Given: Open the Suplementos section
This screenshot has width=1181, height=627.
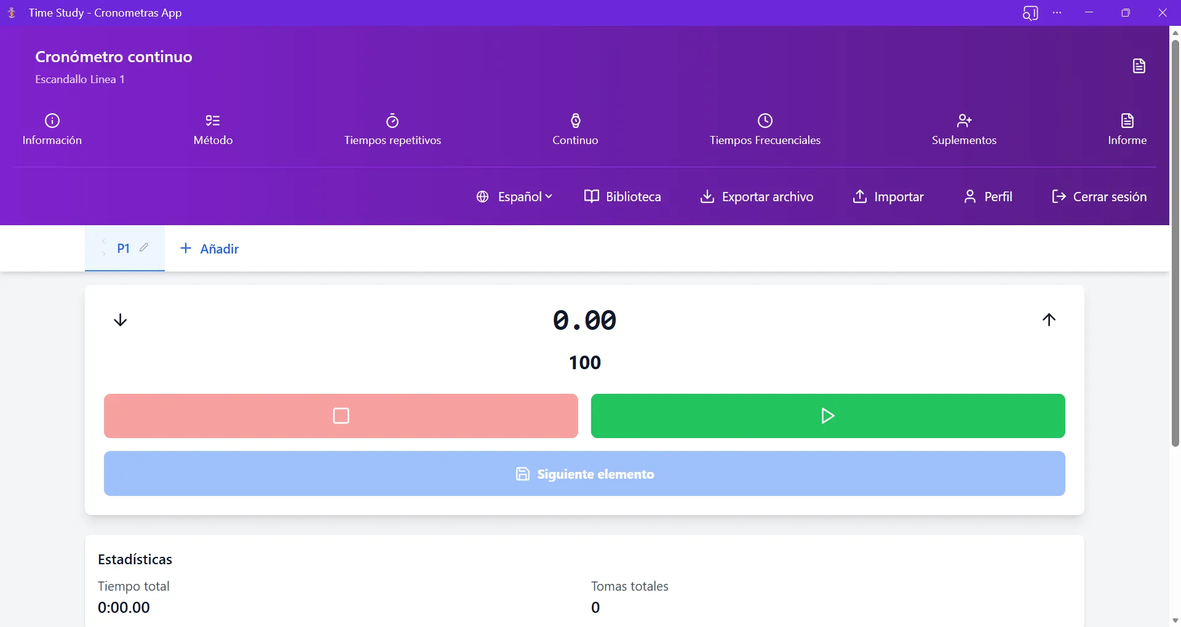Looking at the screenshot, I should tap(964, 130).
